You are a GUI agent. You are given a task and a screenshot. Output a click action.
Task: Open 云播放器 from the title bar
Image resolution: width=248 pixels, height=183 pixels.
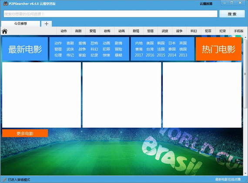206,4
